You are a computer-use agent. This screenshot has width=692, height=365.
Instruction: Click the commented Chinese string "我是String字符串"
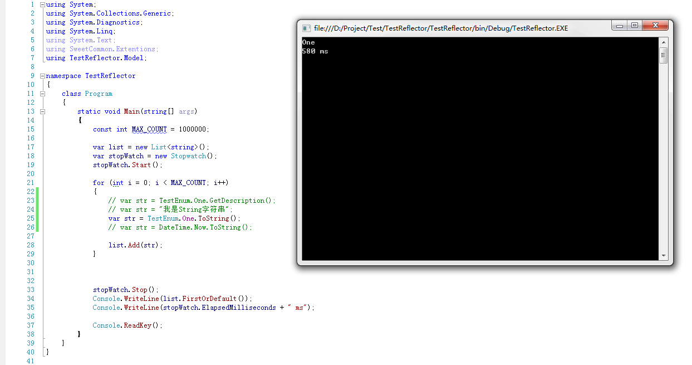(x=195, y=210)
